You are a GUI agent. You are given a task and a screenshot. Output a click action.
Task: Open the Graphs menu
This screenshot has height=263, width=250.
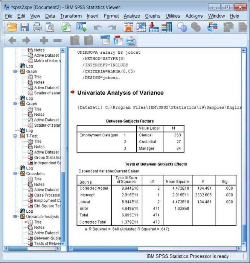[x=152, y=16]
